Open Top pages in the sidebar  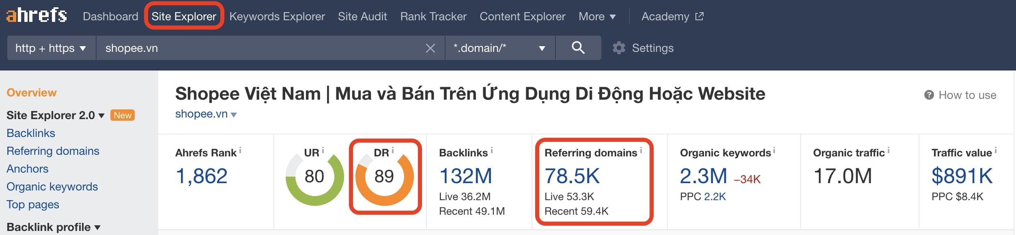click(x=32, y=205)
